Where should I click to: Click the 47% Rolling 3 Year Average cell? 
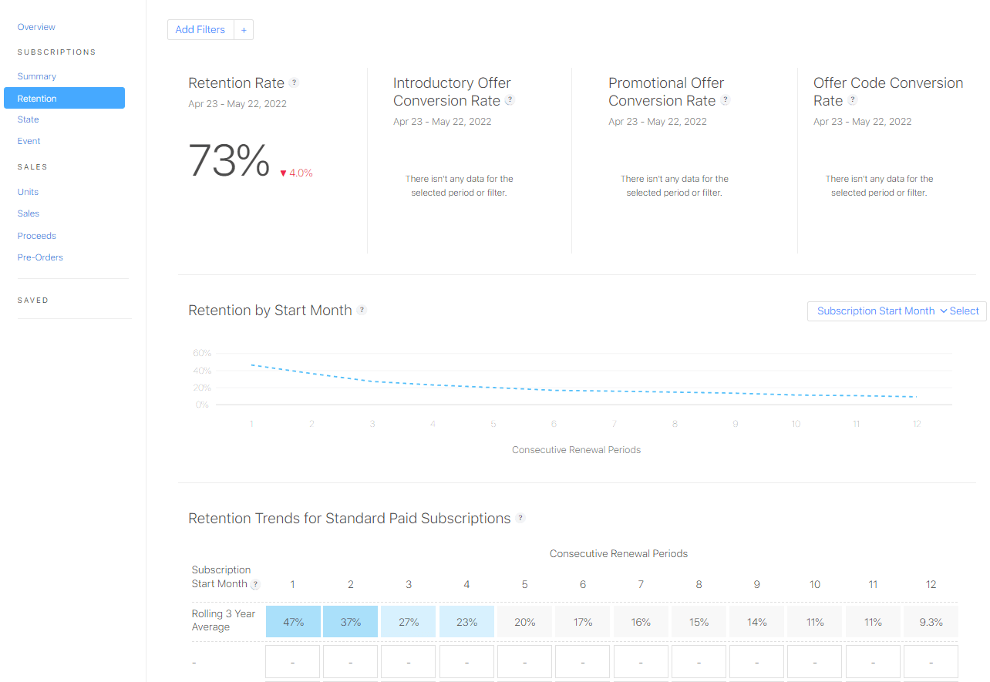point(292,620)
